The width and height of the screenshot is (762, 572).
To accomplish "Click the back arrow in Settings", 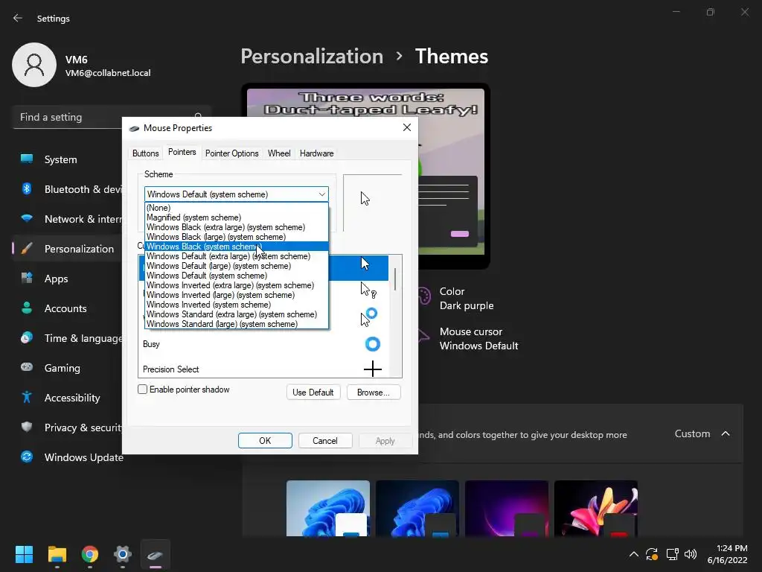I will coord(18,18).
